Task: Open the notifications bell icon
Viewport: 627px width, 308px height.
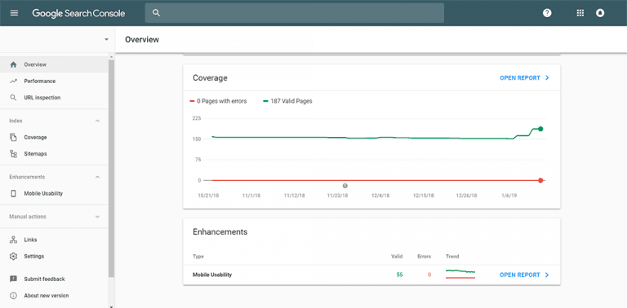Action: (x=600, y=13)
